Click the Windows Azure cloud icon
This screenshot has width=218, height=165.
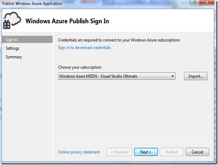[12, 21]
